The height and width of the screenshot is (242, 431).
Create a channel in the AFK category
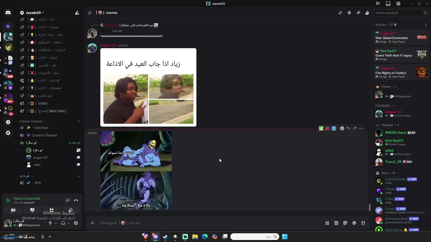(78, 176)
